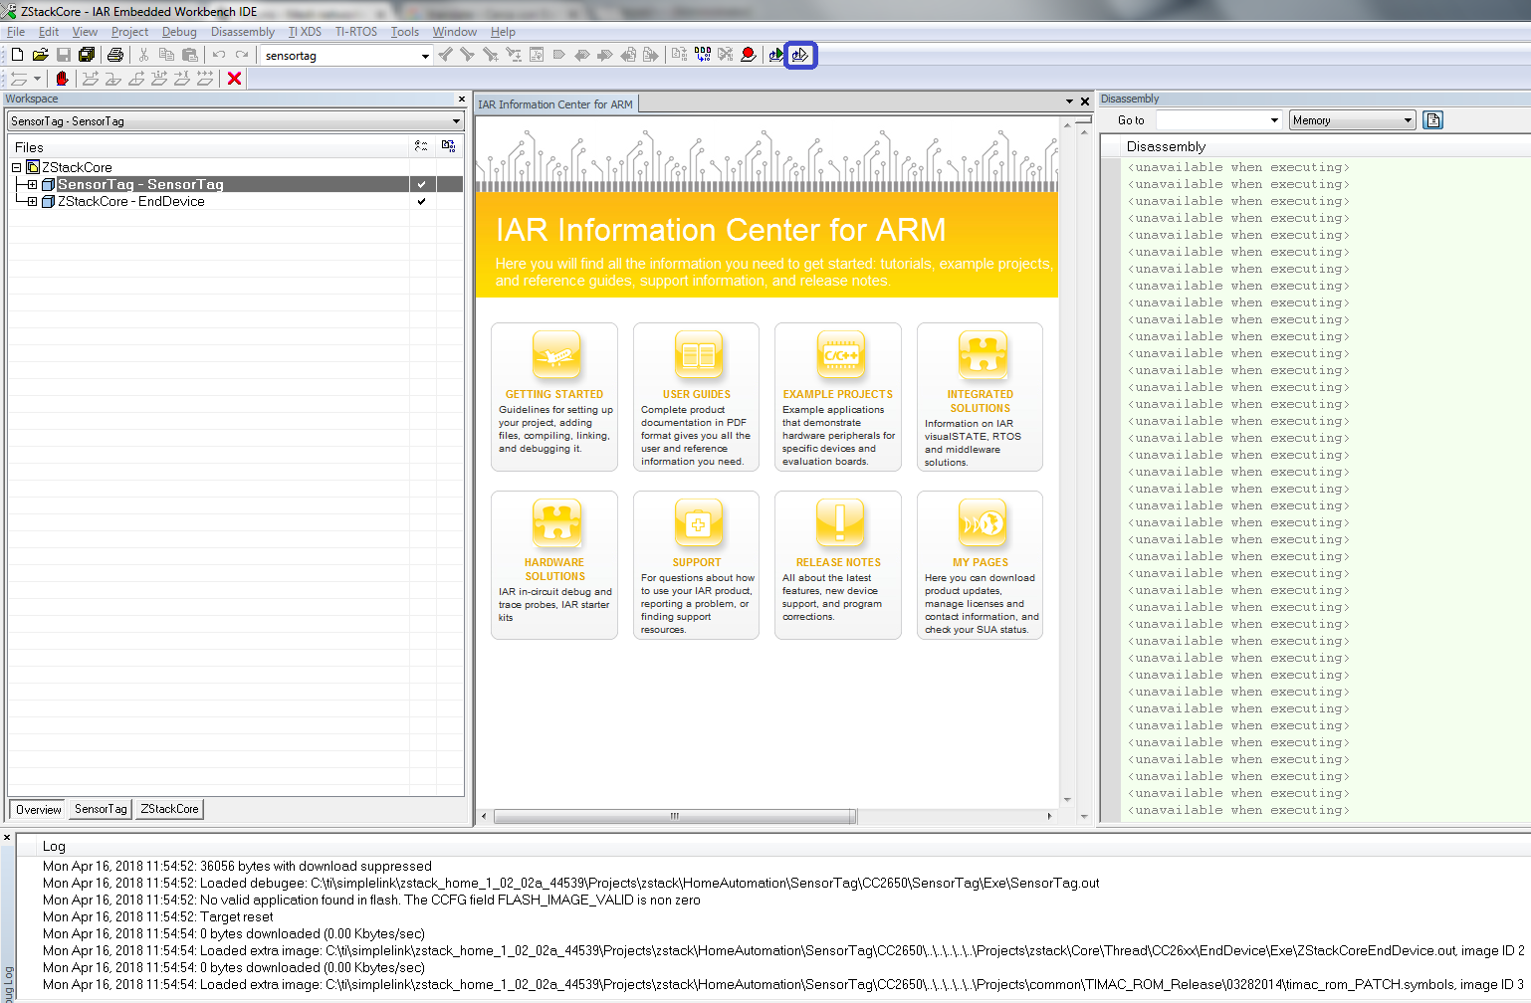The height and width of the screenshot is (1003, 1531).
Task: Click the Compile toolbar icon
Action: pyautogui.click(x=679, y=55)
